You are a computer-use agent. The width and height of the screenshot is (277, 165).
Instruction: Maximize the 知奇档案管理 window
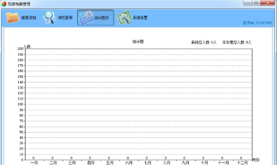click(x=256, y=3)
